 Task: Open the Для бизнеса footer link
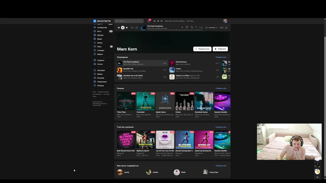tap(97, 94)
